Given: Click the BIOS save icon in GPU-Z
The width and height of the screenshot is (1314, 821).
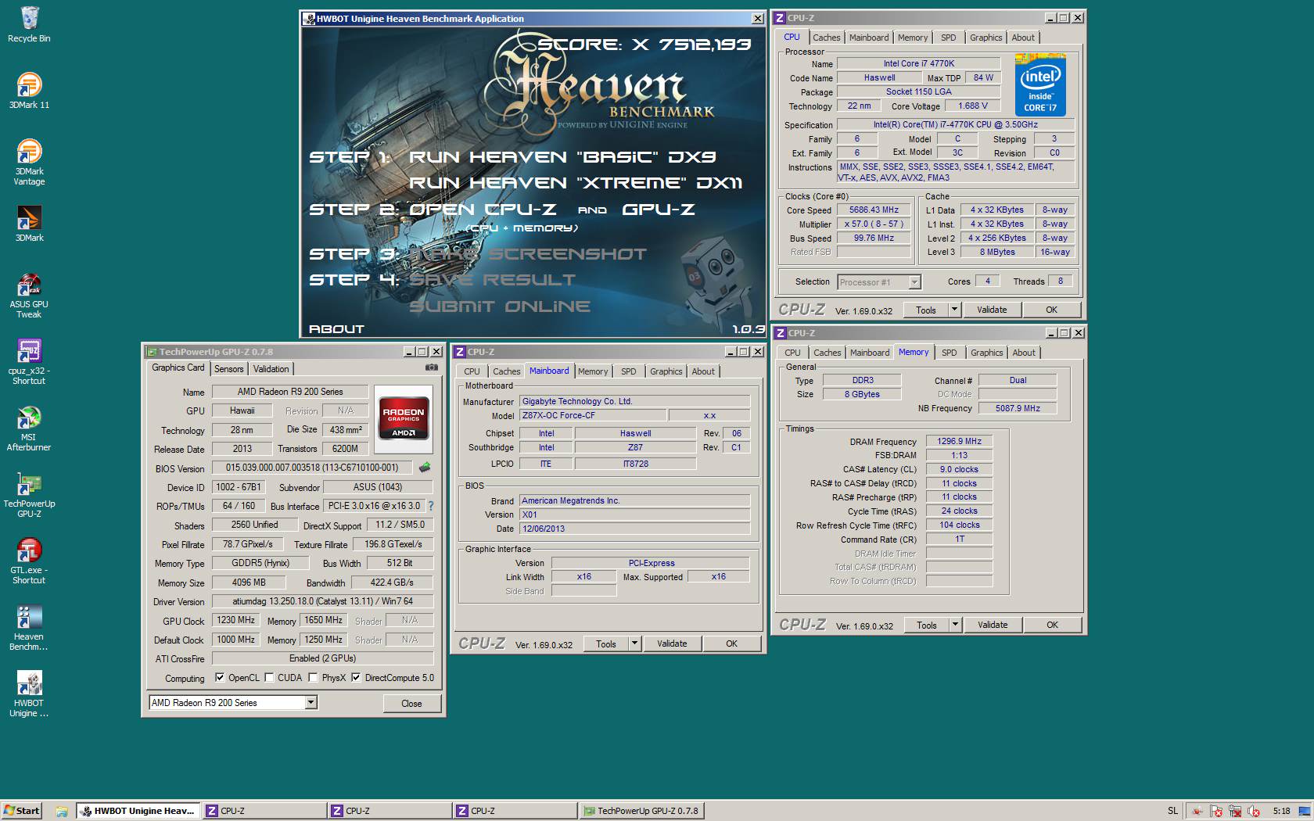Looking at the screenshot, I should pos(425,468).
